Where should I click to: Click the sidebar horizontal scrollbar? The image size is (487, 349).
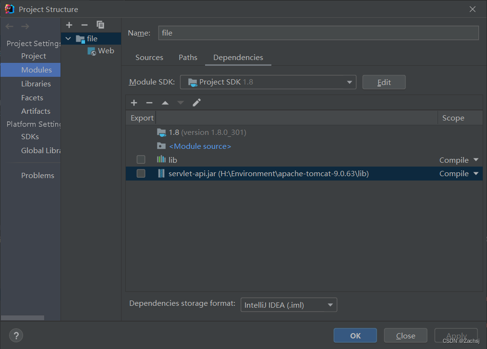(23, 318)
